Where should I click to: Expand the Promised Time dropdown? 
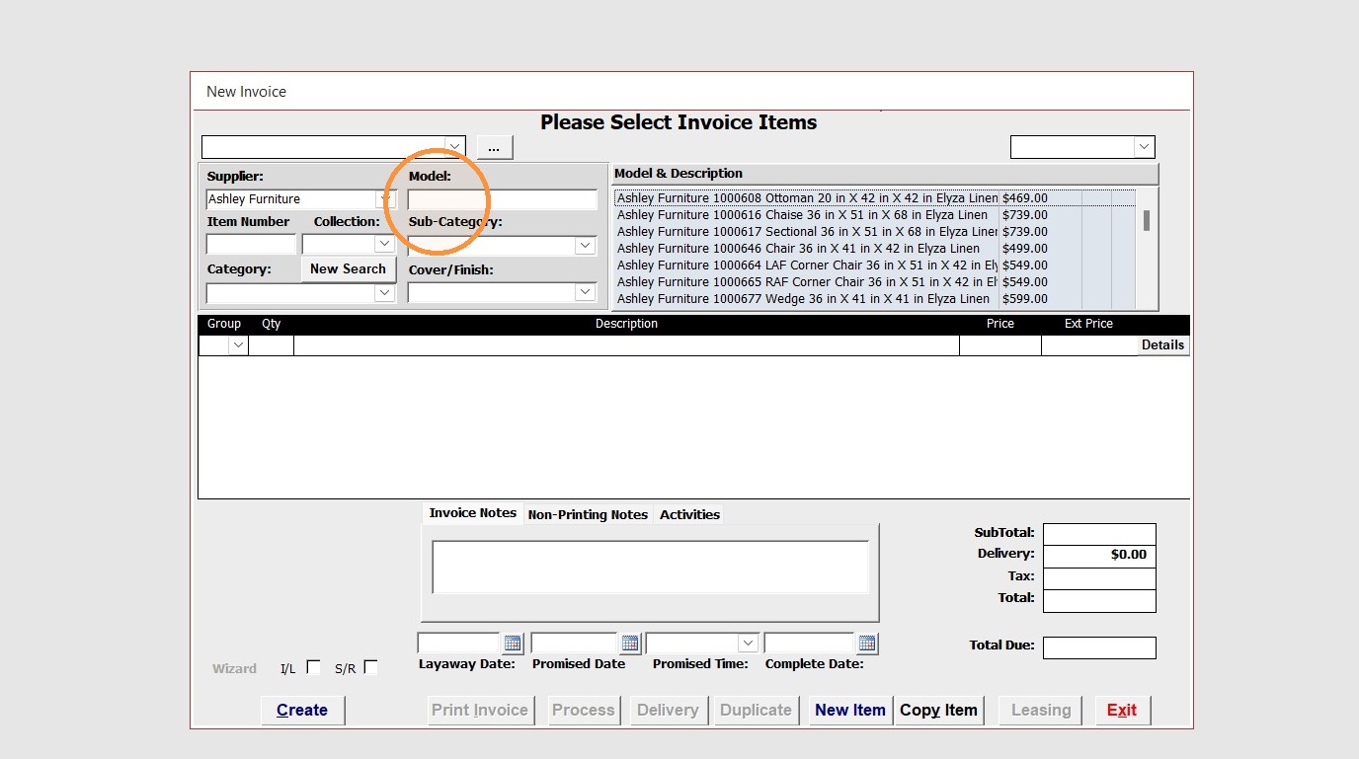tap(749, 644)
